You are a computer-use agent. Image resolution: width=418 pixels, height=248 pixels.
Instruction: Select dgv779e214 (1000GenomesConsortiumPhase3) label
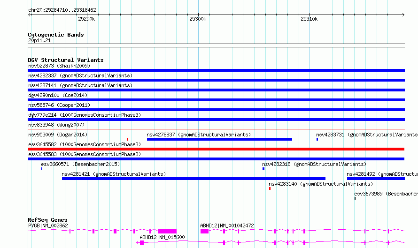coord(85,115)
